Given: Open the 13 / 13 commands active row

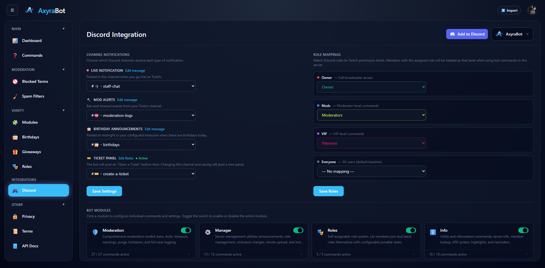Looking at the screenshot, I should click(253, 254).
